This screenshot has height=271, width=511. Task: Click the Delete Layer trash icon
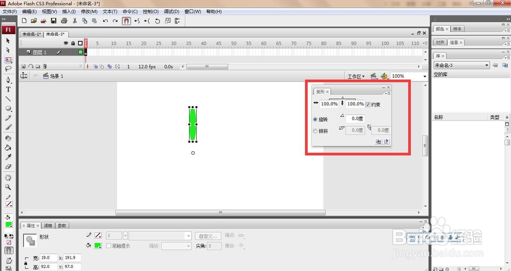[x=45, y=66]
